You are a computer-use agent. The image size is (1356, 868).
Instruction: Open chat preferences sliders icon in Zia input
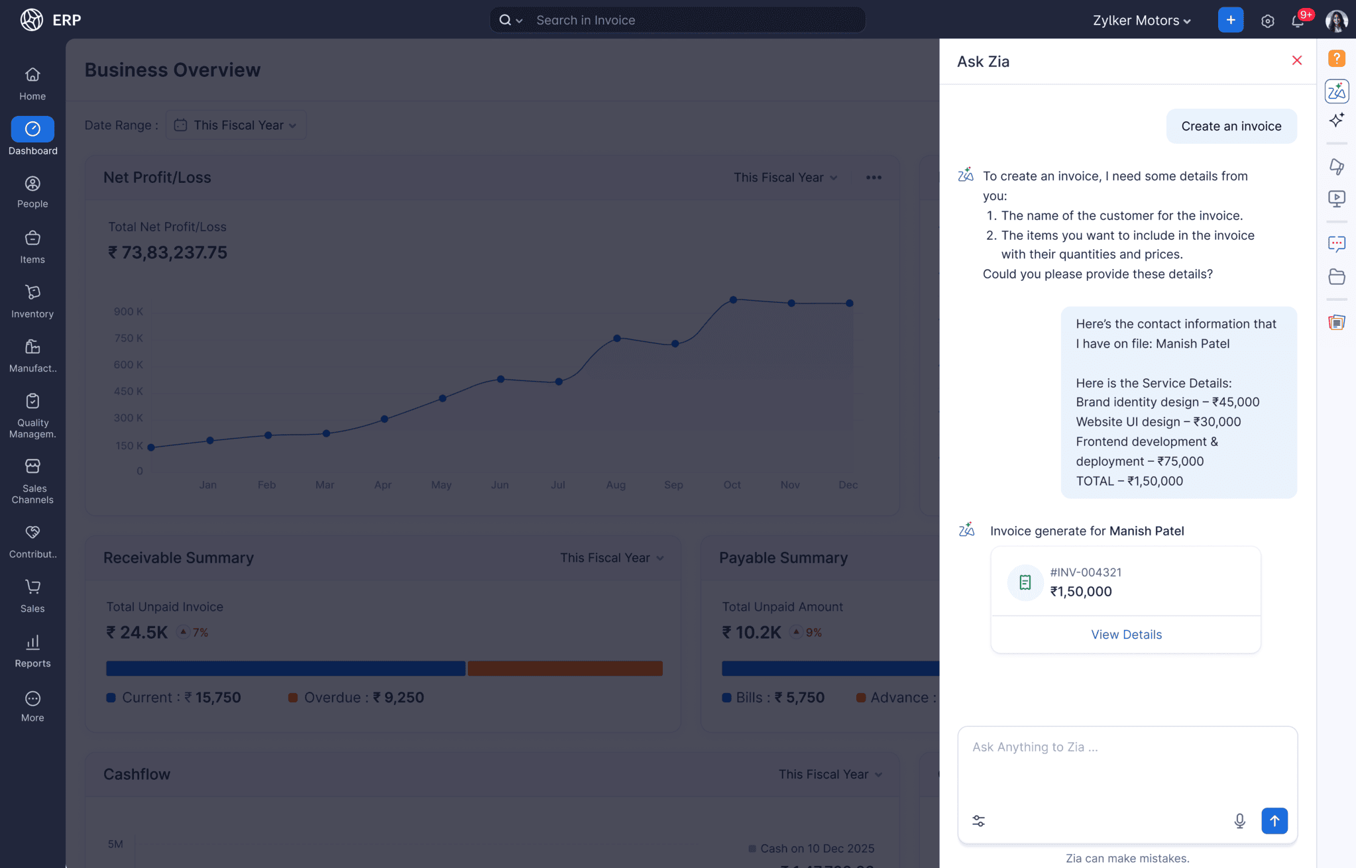pyautogui.click(x=979, y=820)
